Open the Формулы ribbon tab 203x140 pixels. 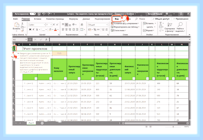[x=73, y=19]
